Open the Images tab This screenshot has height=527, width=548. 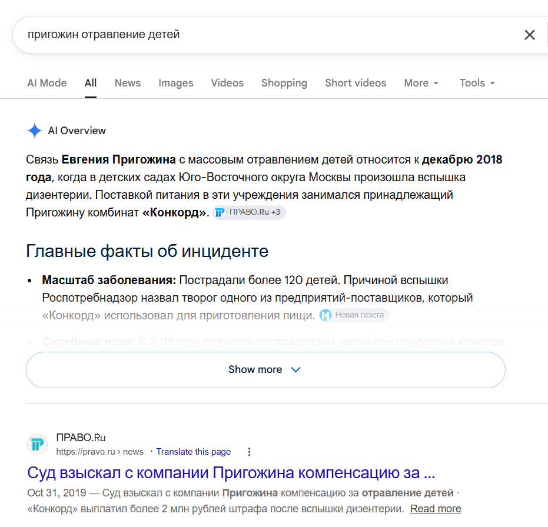click(176, 83)
